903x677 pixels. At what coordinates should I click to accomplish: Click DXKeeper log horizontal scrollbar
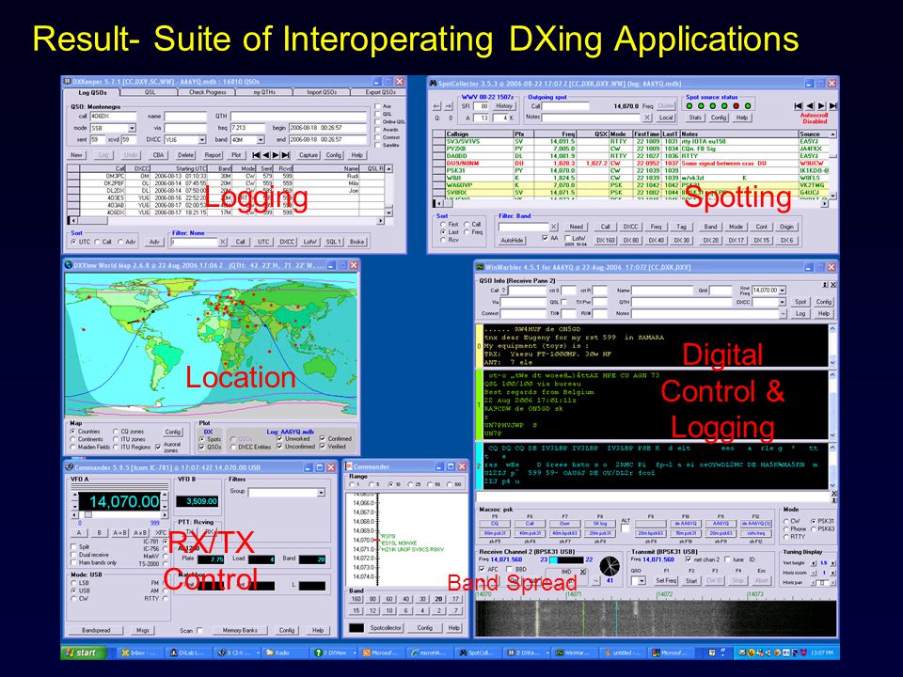(227, 220)
